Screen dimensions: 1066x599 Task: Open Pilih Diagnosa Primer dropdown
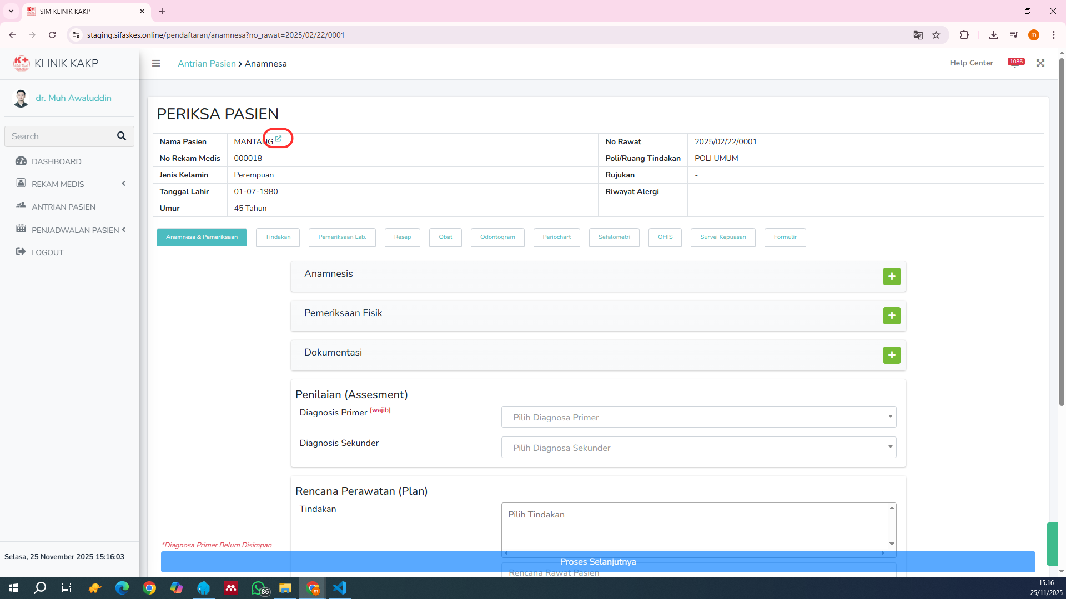tap(698, 417)
